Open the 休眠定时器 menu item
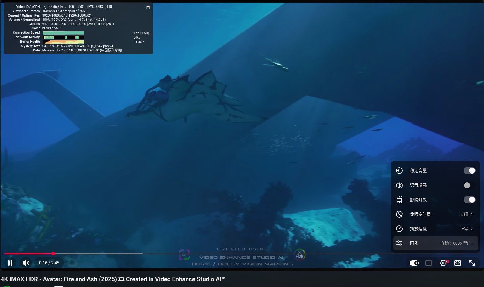Screen dimensions: 484x287 tap(435, 214)
